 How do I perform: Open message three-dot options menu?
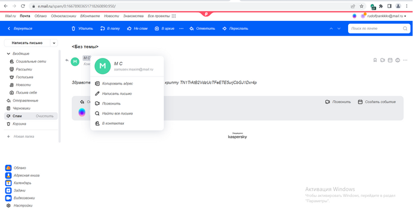(405, 60)
